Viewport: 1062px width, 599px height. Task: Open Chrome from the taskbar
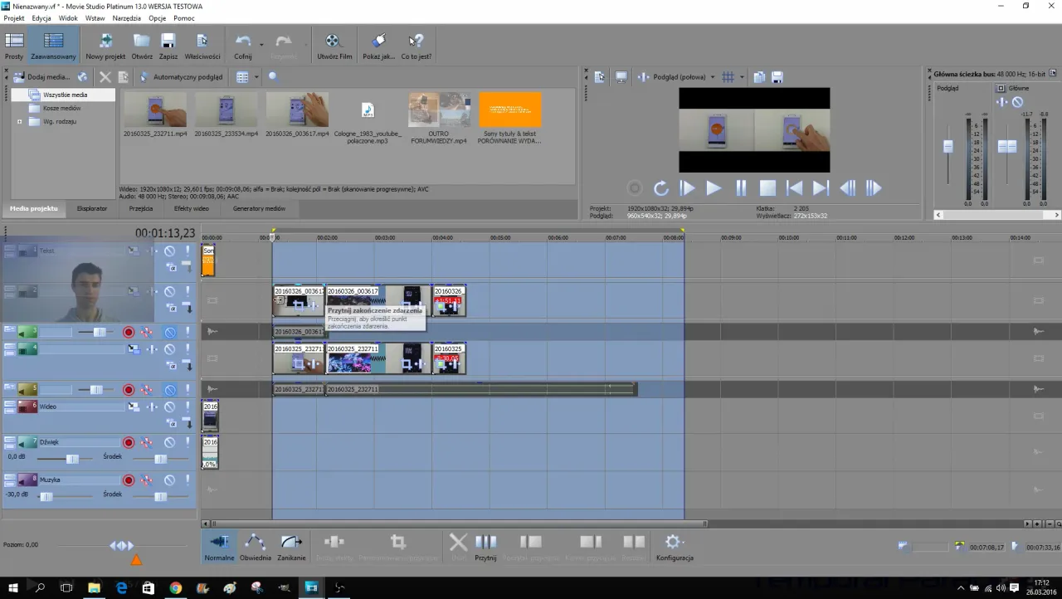point(176,588)
